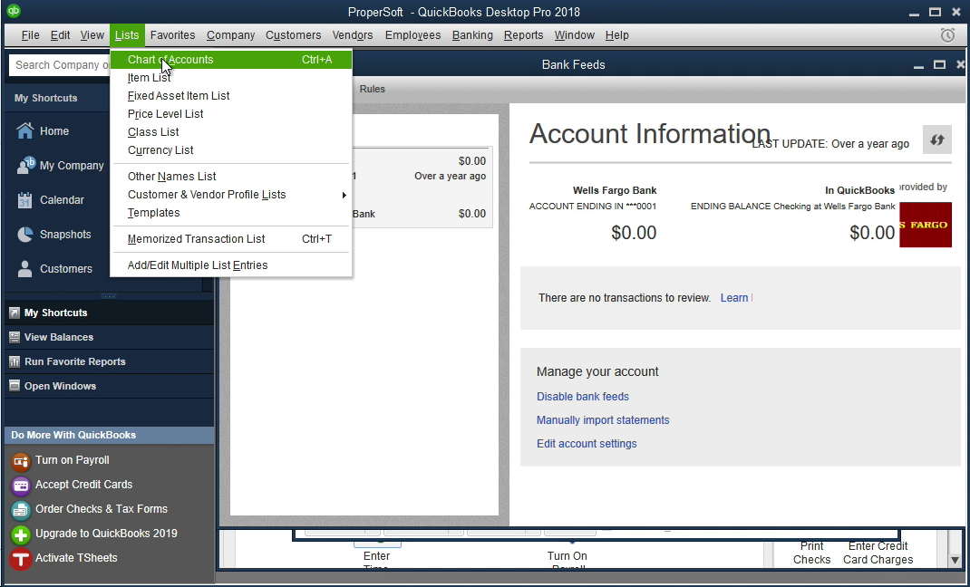Image resolution: width=970 pixels, height=587 pixels.
Task: Click the Open Windows panel icon
Action: tap(15, 386)
